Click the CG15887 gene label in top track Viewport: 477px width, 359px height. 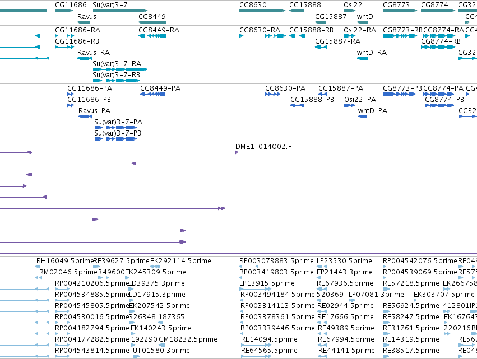(331, 16)
